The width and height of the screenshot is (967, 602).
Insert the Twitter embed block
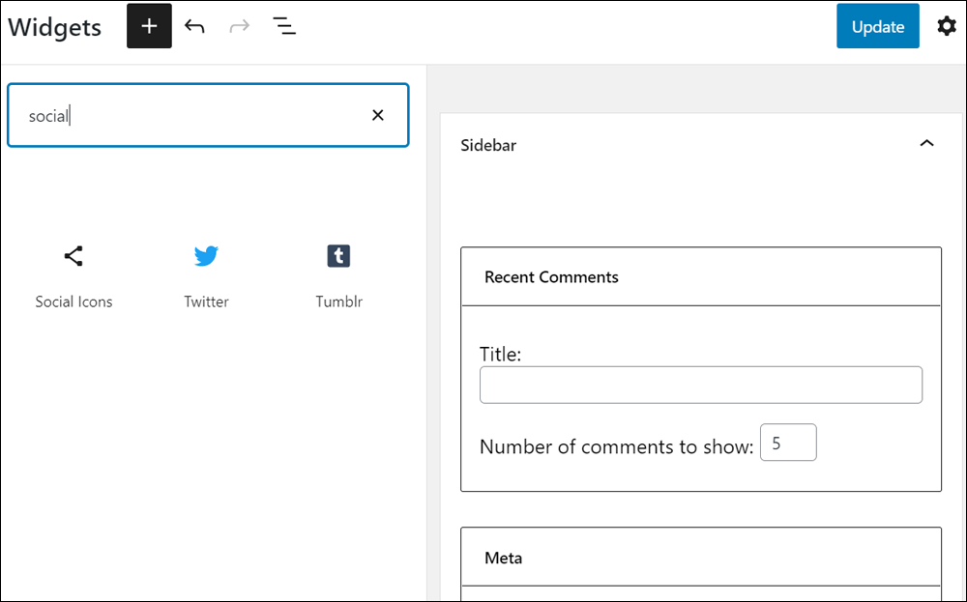point(206,275)
